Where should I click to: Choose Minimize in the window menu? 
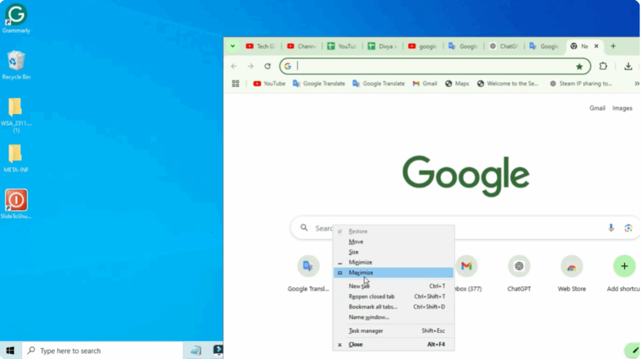click(x=393, y=262)
